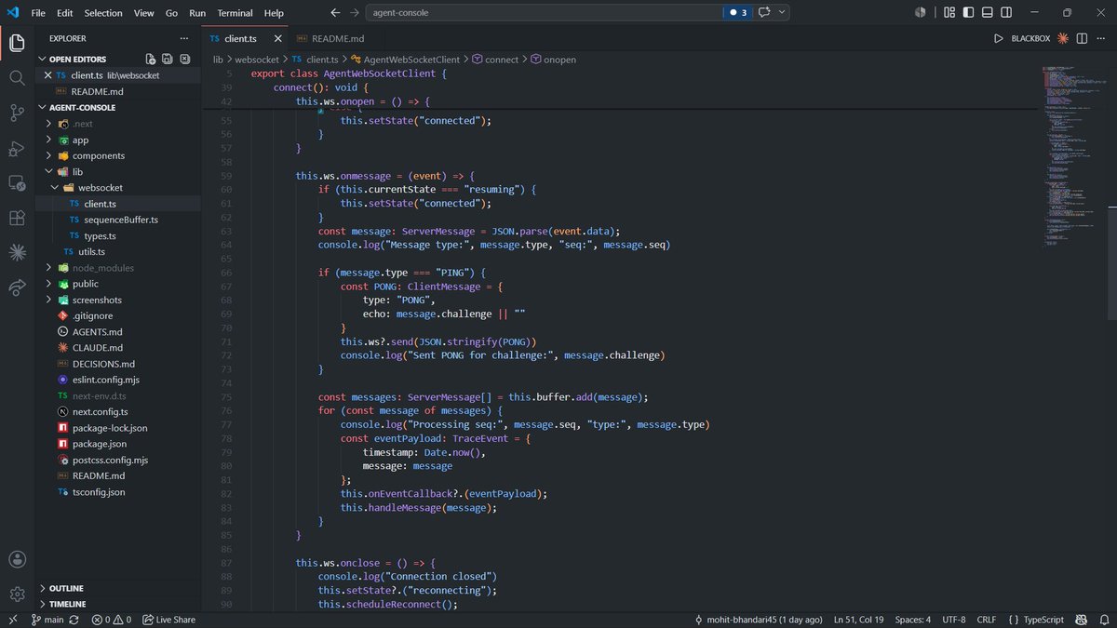
Task: Click the VS Code logo icon
Action: click(x=12, y=13)
